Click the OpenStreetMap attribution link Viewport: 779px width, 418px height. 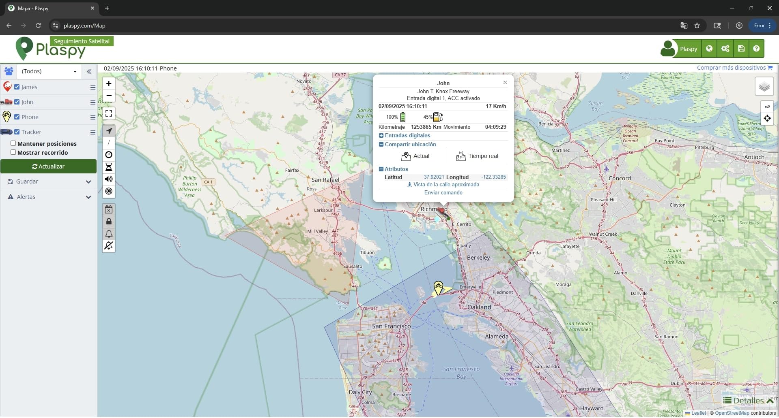pyautogui.click(x=732, y=413)
